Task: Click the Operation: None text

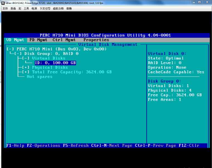Action: pyautogui.click(x=167, y=67)
